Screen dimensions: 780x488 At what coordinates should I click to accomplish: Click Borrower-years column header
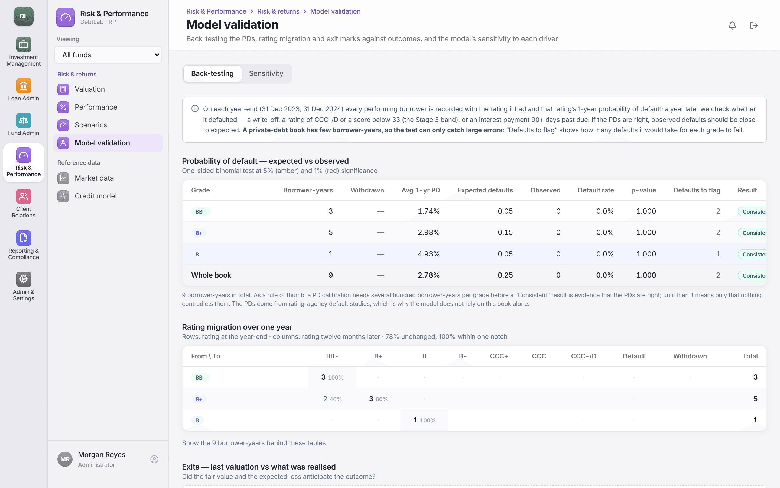point(308,190)
